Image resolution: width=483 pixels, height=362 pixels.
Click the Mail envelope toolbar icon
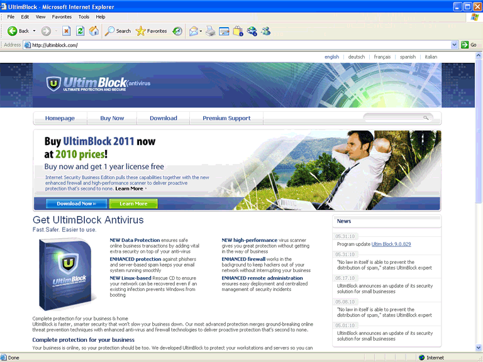(x=193, y=31)
